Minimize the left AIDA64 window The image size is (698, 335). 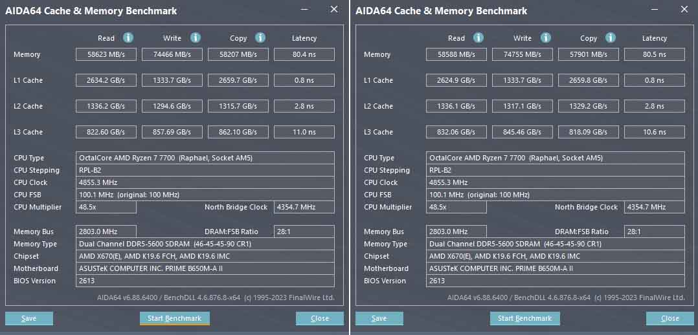click(x=305, y=9)
